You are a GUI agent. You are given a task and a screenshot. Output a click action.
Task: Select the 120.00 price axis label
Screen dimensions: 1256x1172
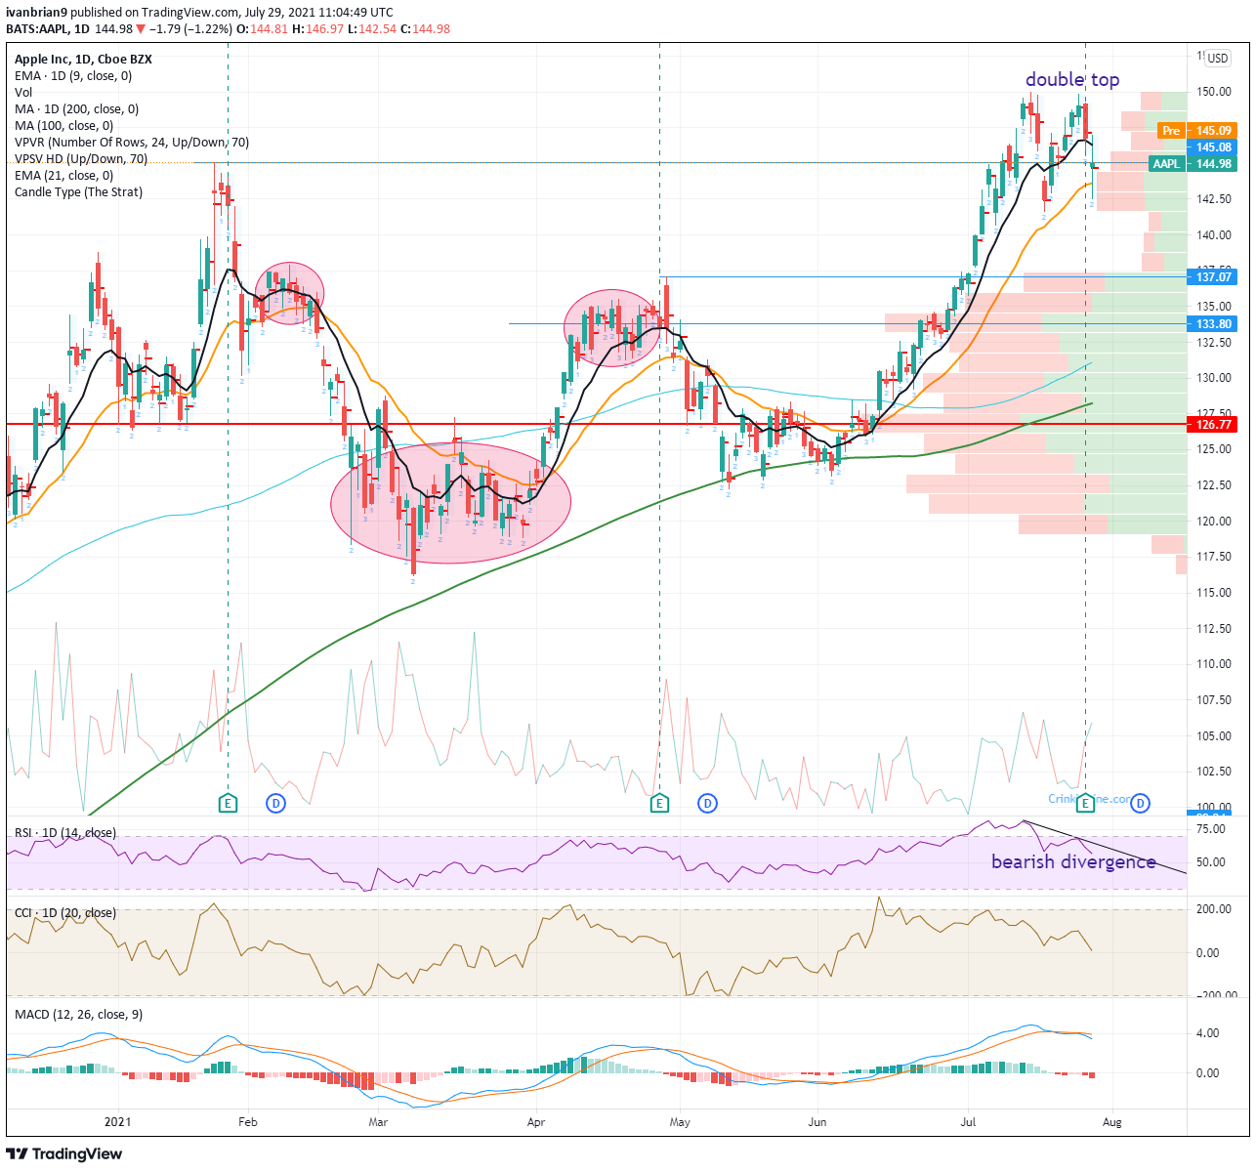click(1214, 522)
